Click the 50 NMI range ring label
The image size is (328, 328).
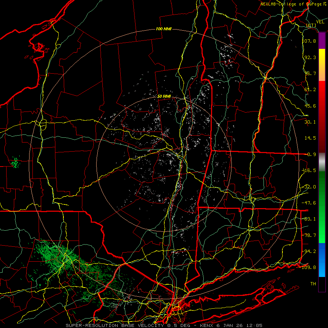(164, 97)
